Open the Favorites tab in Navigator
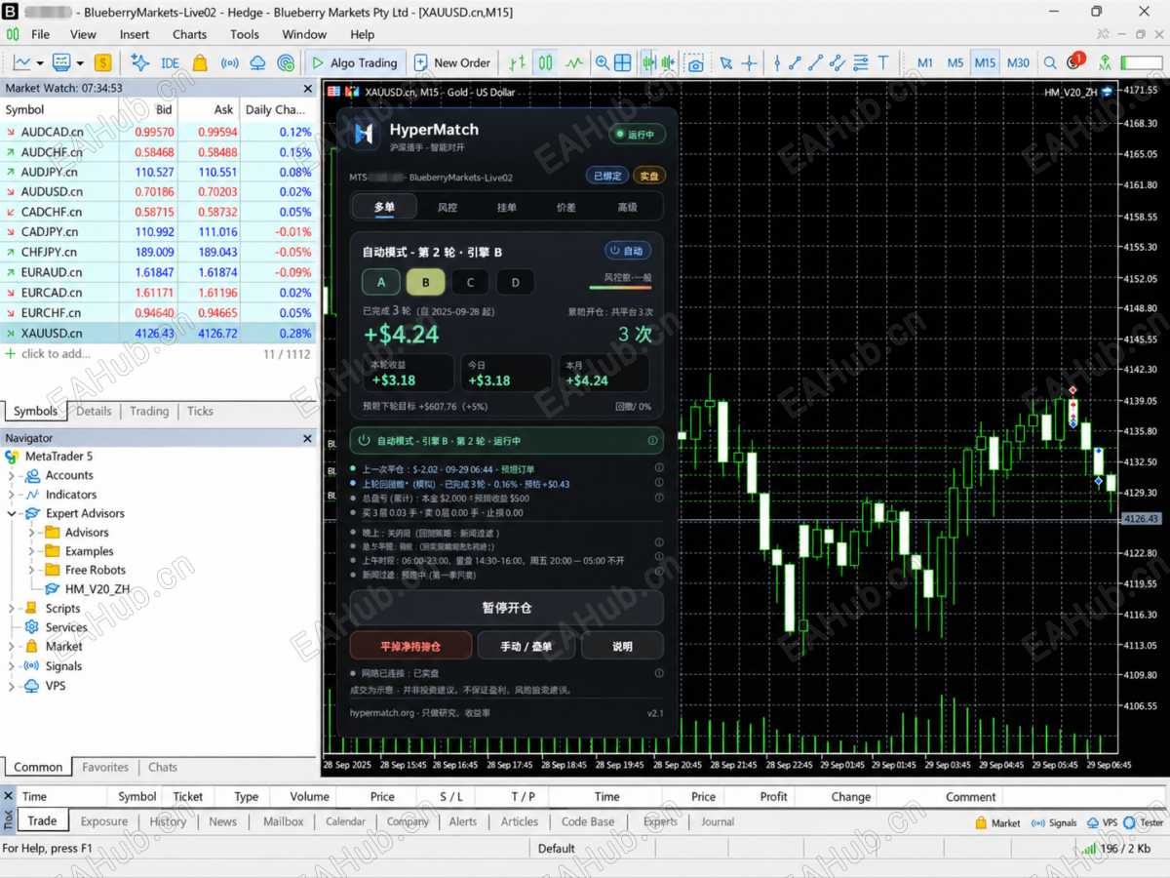This screenshot has height=878, width=1170. [x=105, y=767]
